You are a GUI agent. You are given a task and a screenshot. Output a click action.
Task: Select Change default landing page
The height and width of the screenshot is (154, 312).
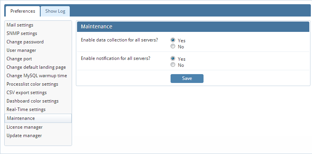pos(36,67)
